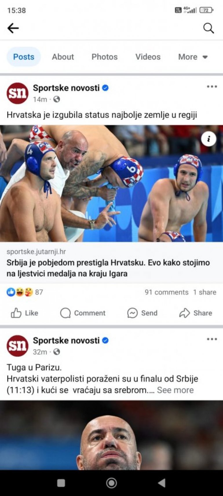223x496 pixels.
Task: Open the 91 comments link
Action: [x=167, y=292]
